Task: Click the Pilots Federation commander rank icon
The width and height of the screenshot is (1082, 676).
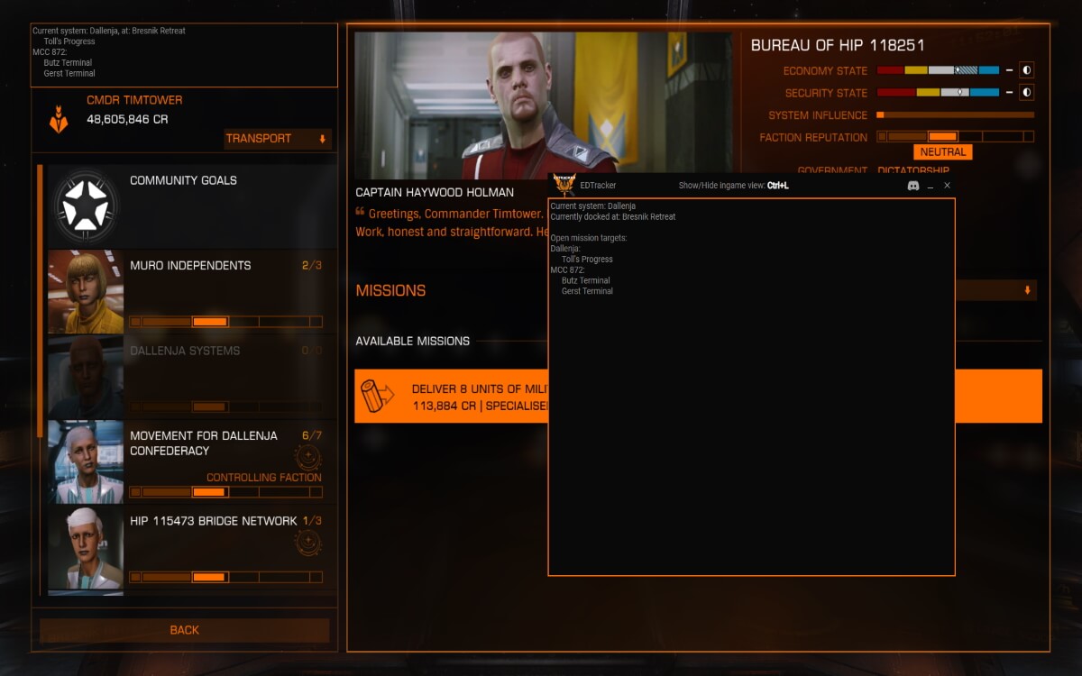Action: (x=59, y=119)
